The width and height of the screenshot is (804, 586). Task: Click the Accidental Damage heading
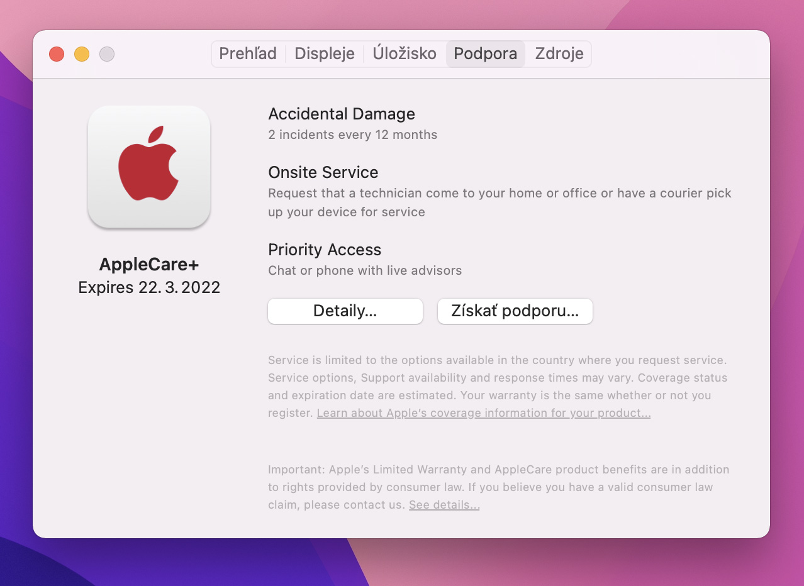pyautogui.click(x=342, y=114)
